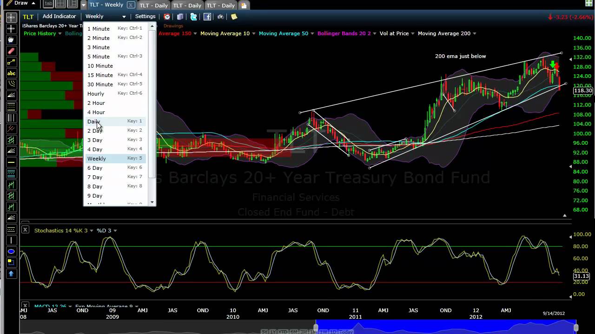Viewport: 595px width, 334px height.
Task: Click the TLT ticker symbol
Action: tap(28, 17)
